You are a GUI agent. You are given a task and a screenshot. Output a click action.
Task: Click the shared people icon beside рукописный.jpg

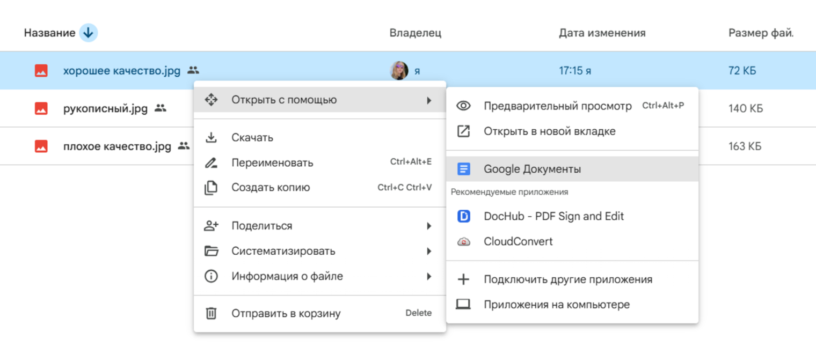(161, 108)
